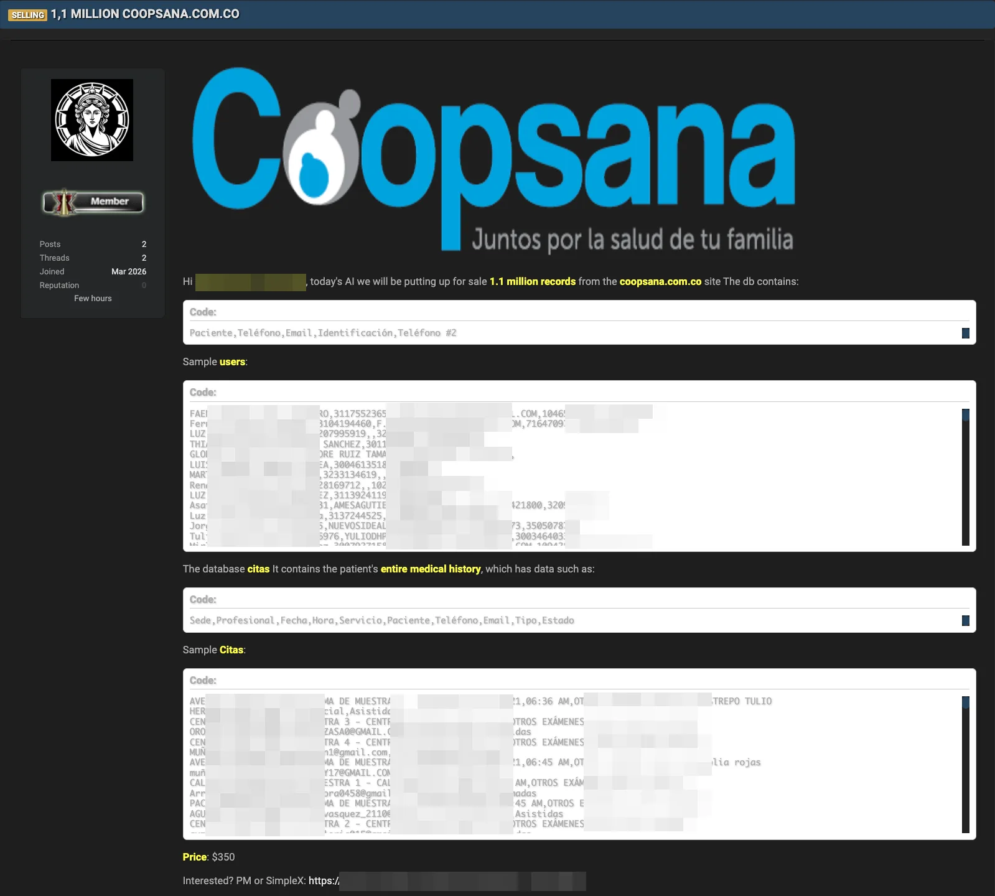Click the Reputation value in user panel

tap(144, 286)
